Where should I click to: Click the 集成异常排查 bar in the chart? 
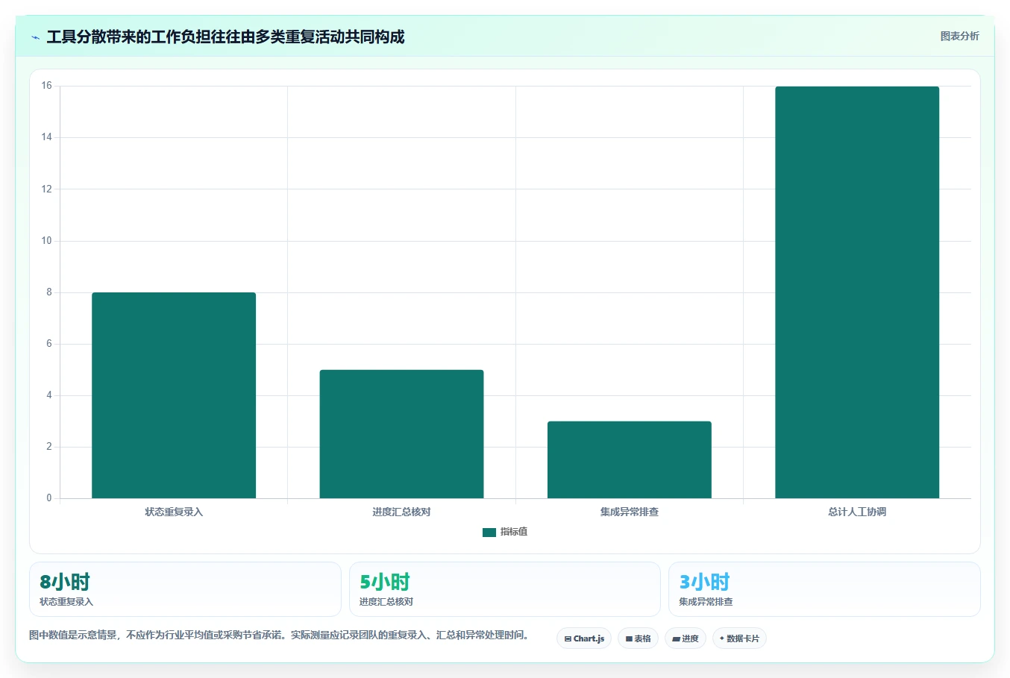[x=630, y=459]
